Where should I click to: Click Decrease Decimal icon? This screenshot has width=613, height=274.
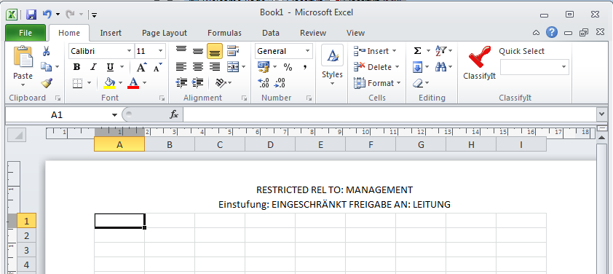click(x=280, y=83)
